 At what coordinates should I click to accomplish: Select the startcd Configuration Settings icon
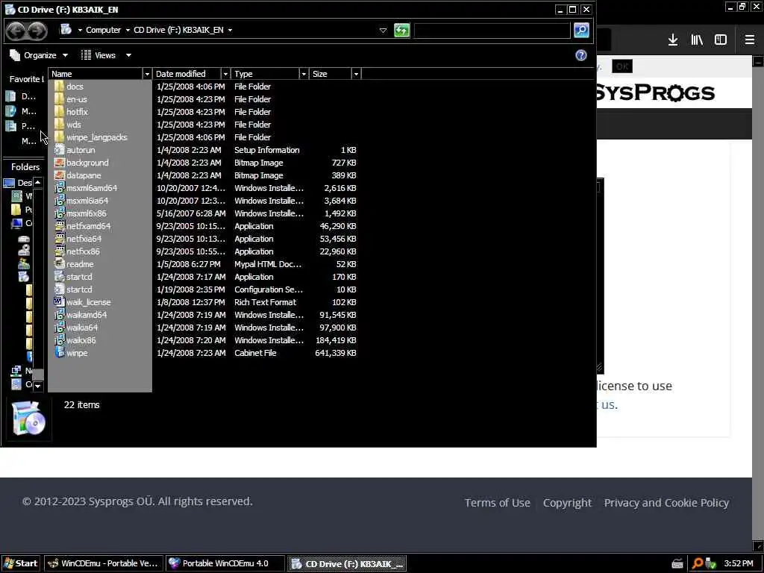tap(60, 289)
